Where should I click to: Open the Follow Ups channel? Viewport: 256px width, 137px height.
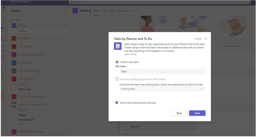coord(24,89)
